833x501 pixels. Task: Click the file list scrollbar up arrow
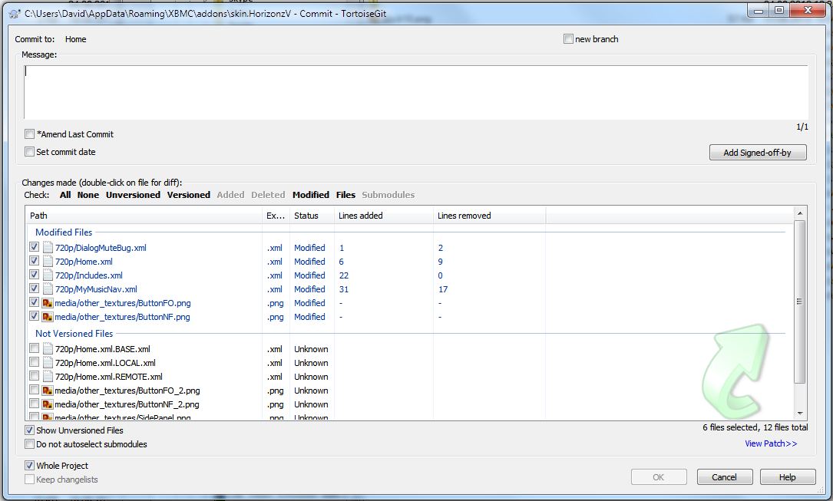tap(800, 213)
